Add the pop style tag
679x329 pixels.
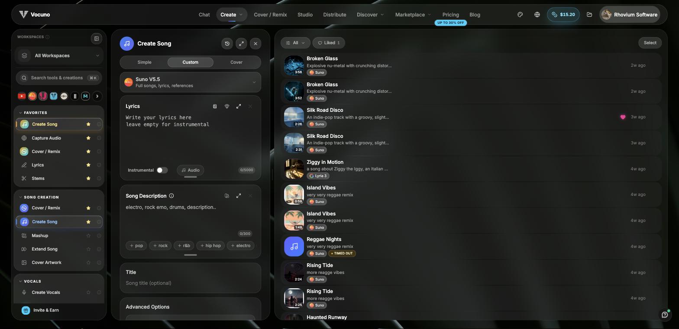pyautogui.click(x=136, y=246)
